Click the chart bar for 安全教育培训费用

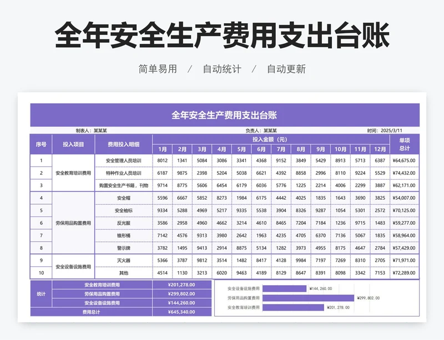(x=293, y=307)
